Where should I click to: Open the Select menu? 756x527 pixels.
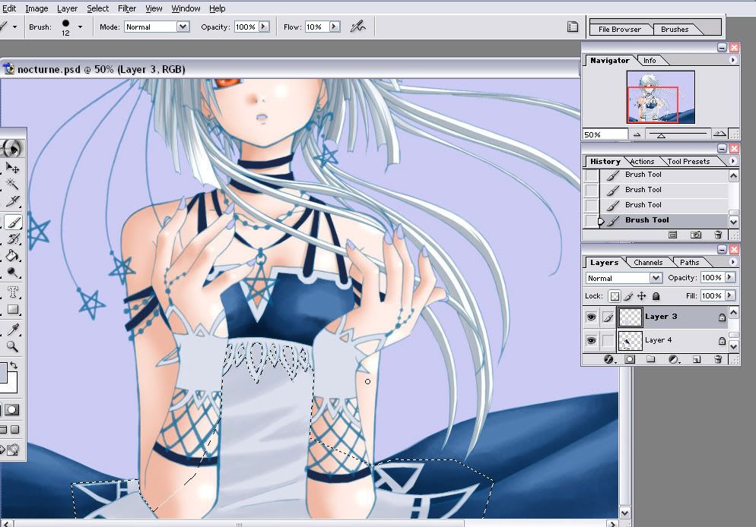(98, 8)
